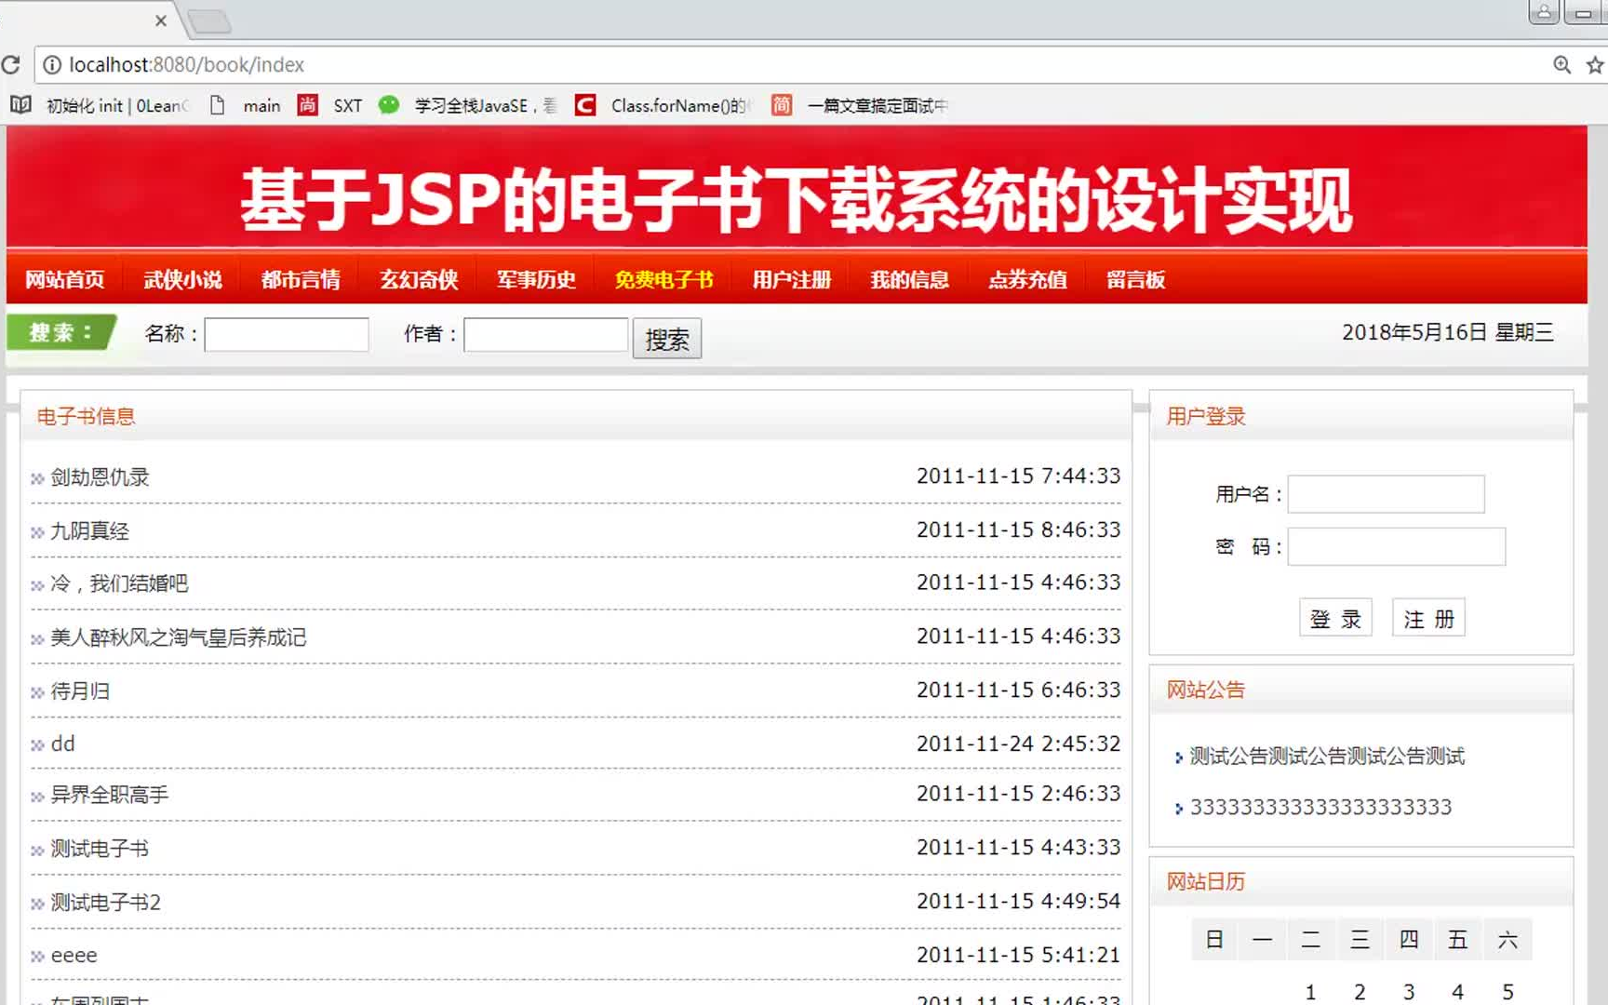Click the 搜索 button
The image size is (1608, 1005).
point(667,339)
